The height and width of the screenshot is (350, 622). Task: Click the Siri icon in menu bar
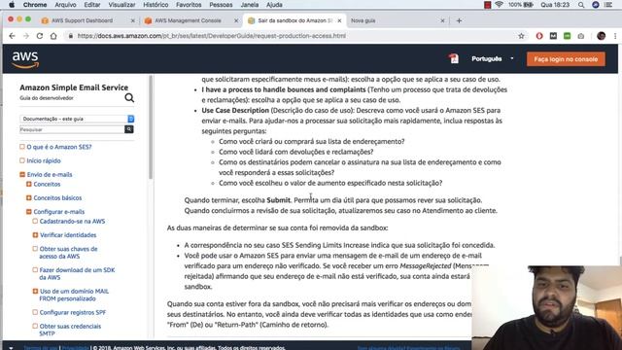(x=596, y=5)
